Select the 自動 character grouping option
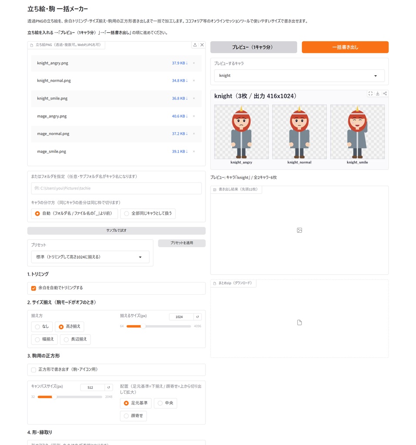The width and height of the screenshot is (416, 445). (74, 213)
